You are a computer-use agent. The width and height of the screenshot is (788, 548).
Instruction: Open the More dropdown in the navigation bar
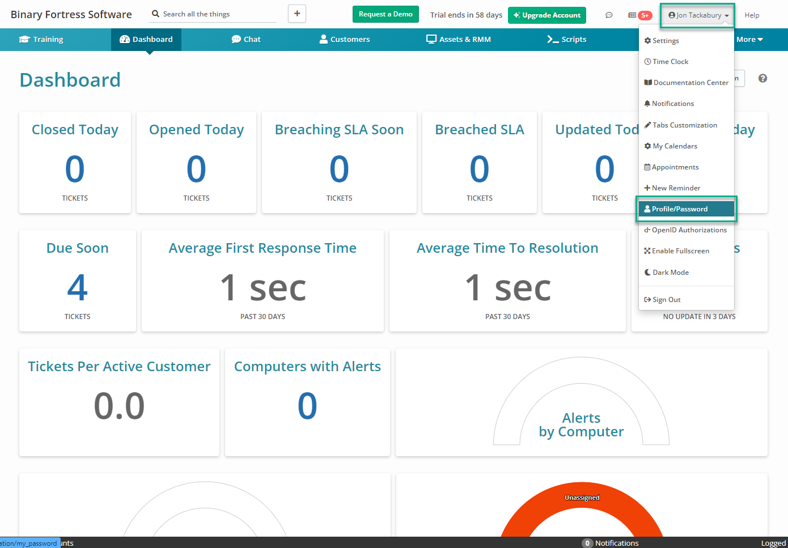pos(749,39)
